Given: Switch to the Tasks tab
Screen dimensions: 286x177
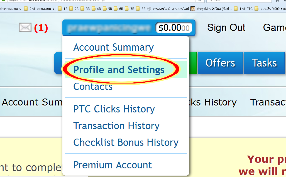Looking at the screenshot, I should [264, 63].
